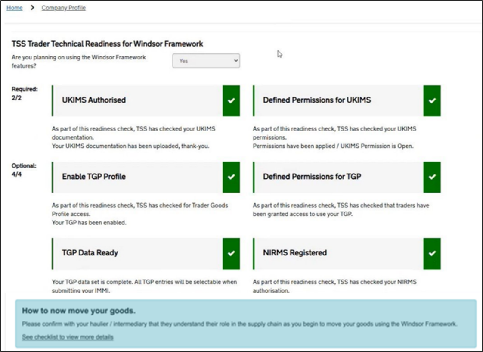Click green checkmark on Enable TGP Profile card
The width and height of the screenshot is (483, 352).
click(231, 177)
